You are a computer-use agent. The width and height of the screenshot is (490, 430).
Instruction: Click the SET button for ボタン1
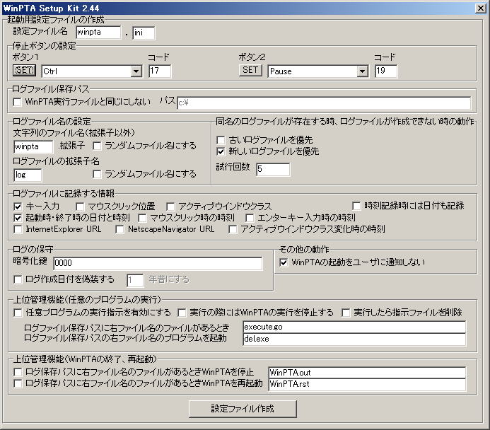tap(25, 71)
